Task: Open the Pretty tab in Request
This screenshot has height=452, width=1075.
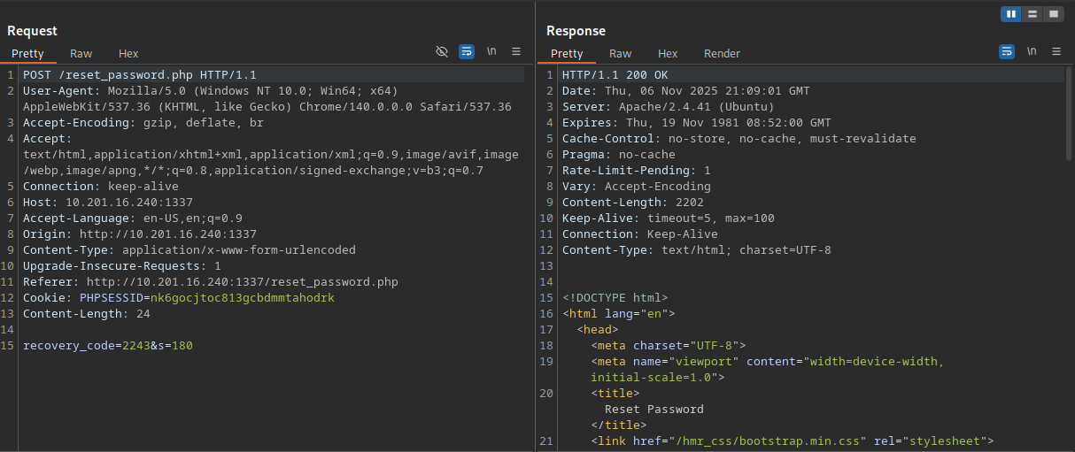Action: pos(27,54)
